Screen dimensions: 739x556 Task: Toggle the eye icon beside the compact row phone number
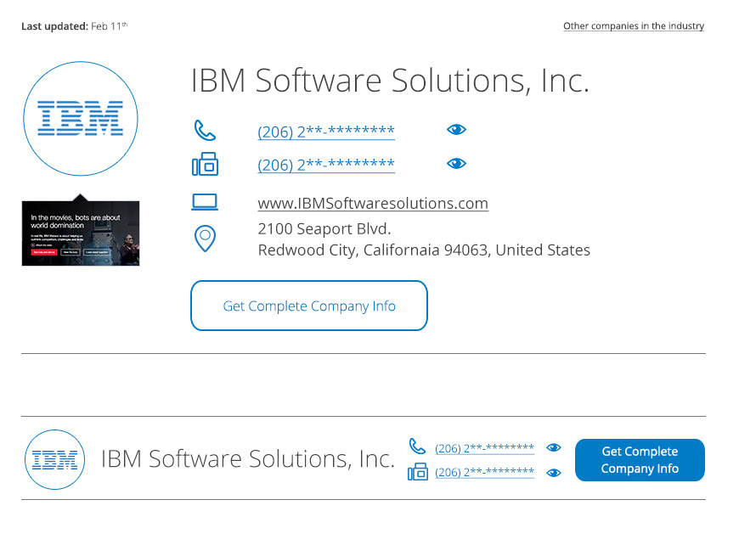(x=554, y=447)
